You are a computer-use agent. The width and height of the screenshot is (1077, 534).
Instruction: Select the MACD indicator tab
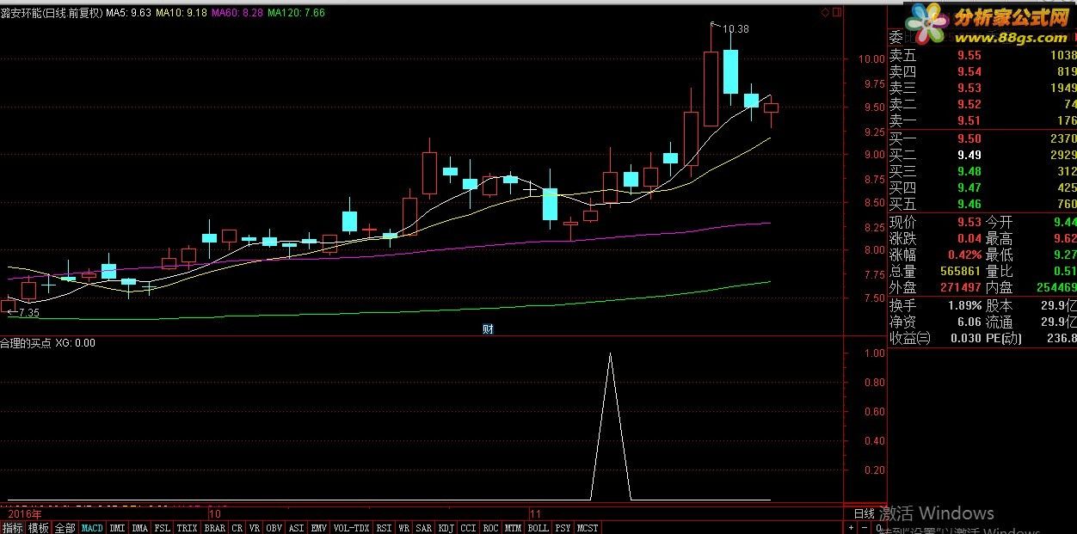click(x=92, y=527)
